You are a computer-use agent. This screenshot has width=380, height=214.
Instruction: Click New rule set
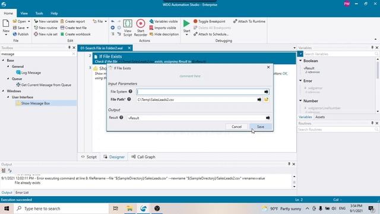(46, 34)
